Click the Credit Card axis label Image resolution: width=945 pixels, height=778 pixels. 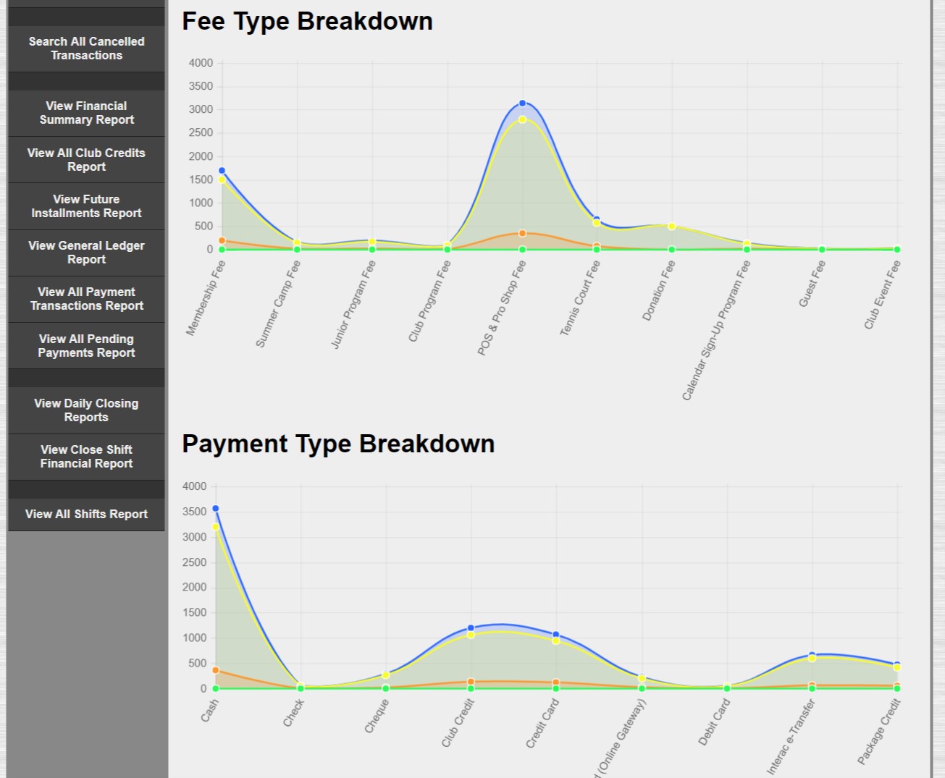(542, 723)
